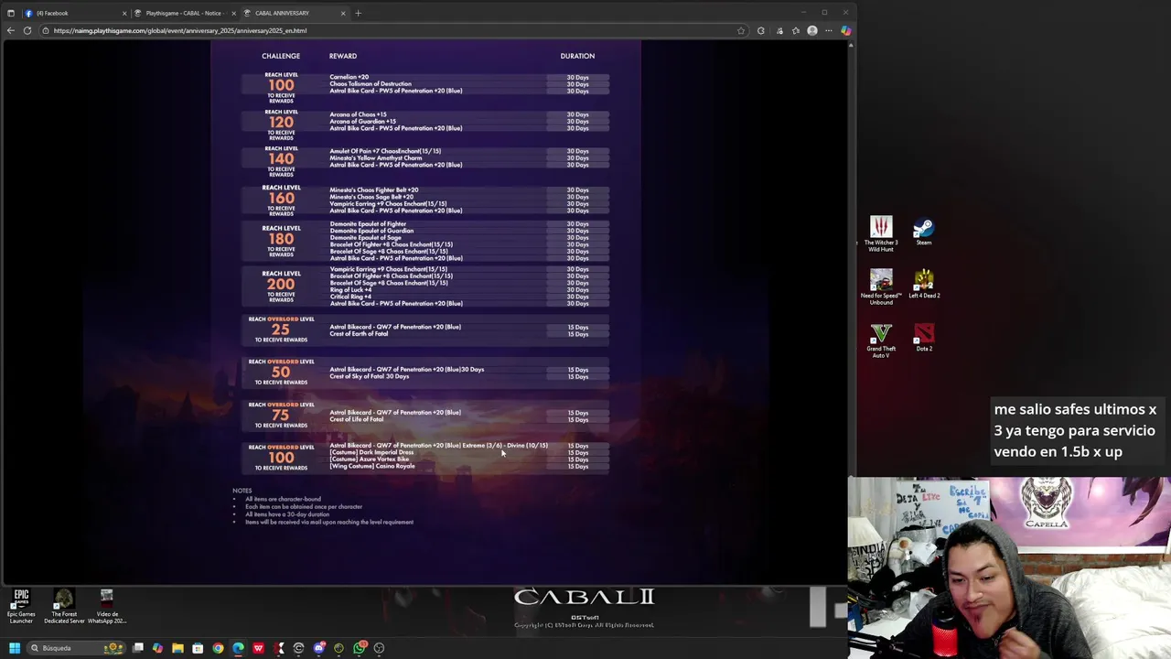
Task: Click the Overlord Level 25 challenge
Action: pyautogui.click(x=281, y=329)
